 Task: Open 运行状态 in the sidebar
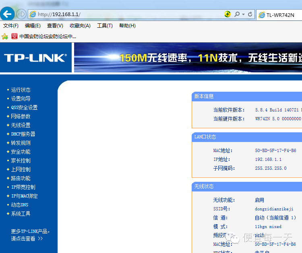(21, 90)
